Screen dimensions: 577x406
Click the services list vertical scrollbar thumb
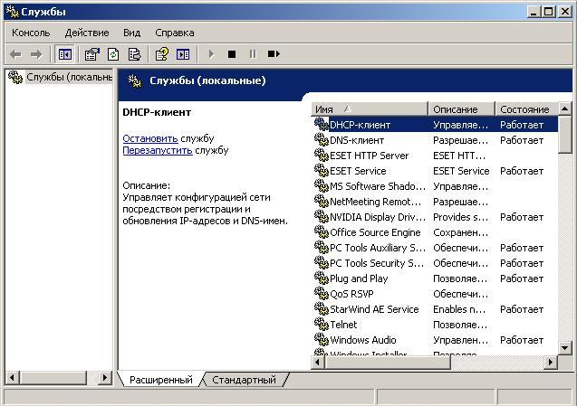pos(565,134)
